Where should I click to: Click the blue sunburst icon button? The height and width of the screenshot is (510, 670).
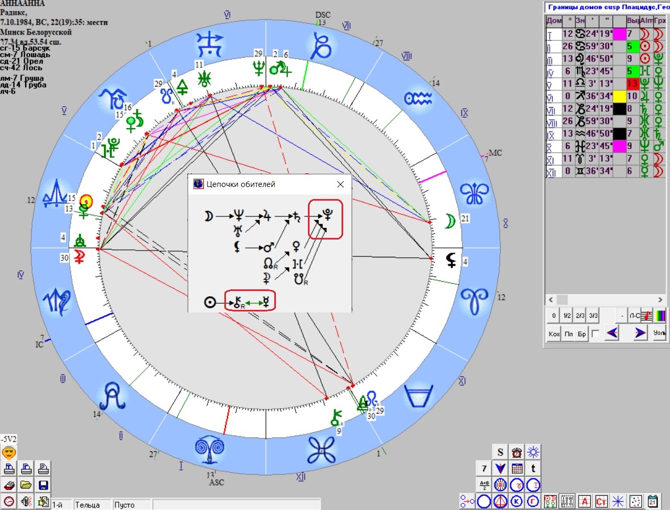[533, 452]
